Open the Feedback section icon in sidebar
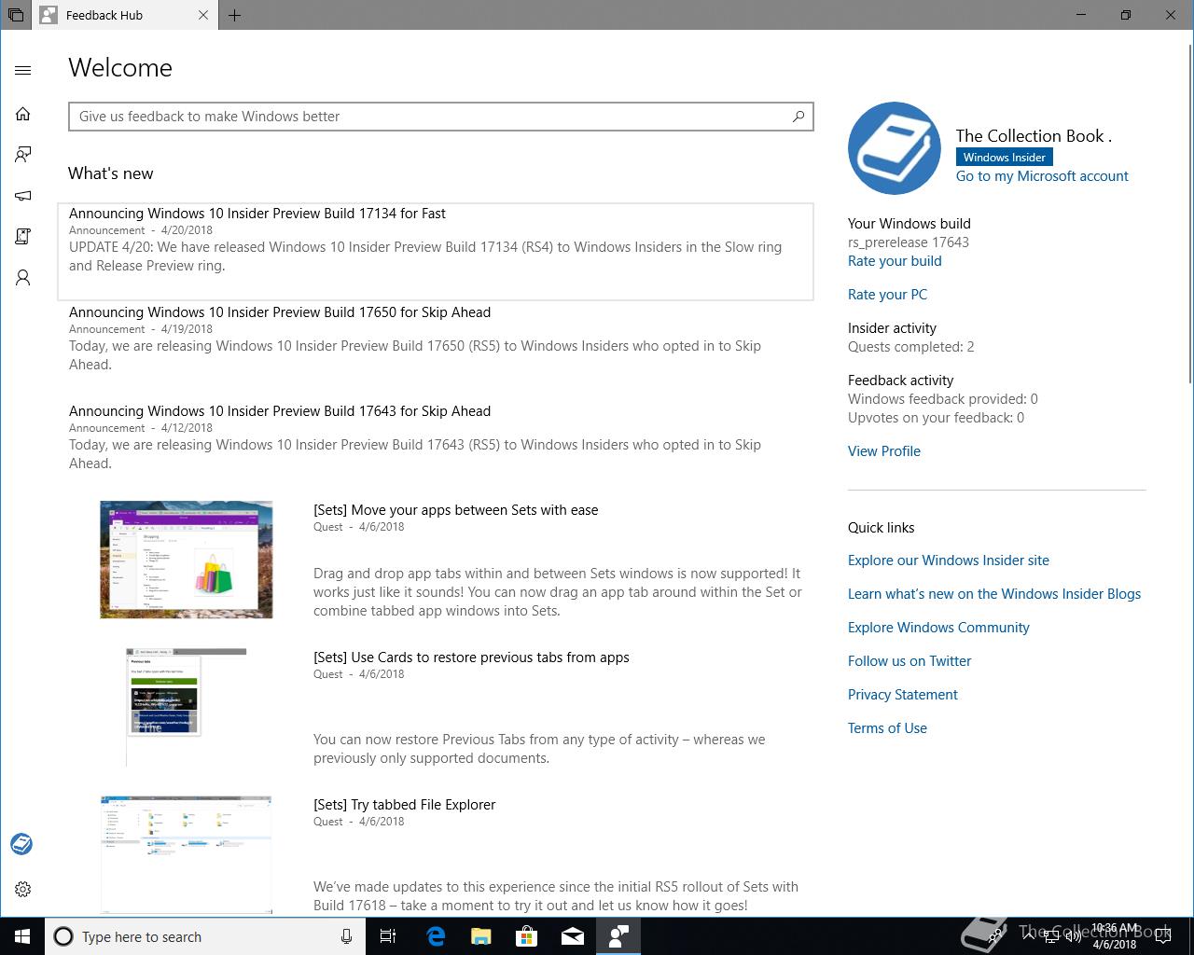Image resolution: width=1194 pixels, height=955 pixels. pos(23,155)
